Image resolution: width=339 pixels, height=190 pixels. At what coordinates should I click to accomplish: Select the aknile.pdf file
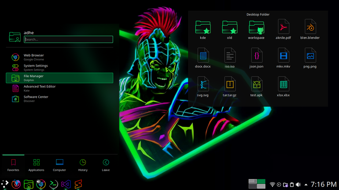[283, 29]
